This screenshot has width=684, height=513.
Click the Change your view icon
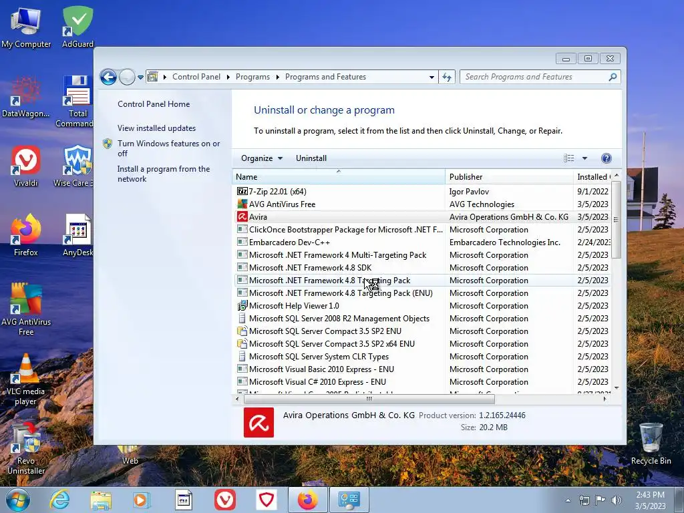568,158
